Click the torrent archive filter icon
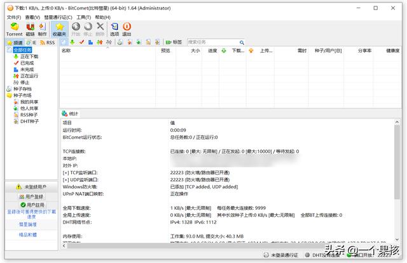The width and height of the screenshot is (407, 263). [120, 42]
